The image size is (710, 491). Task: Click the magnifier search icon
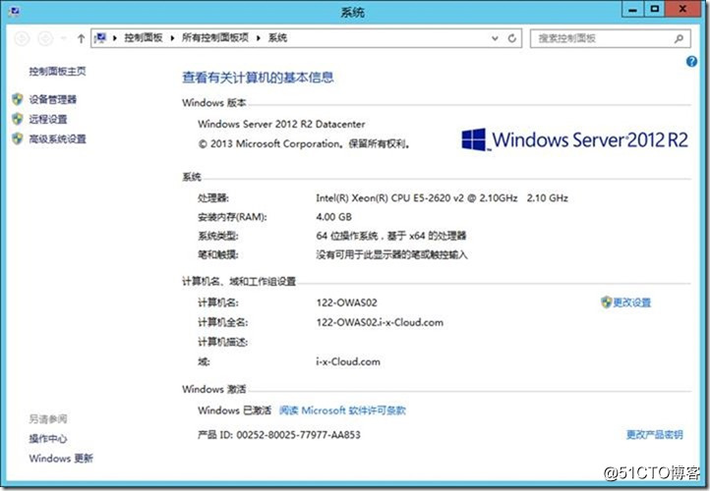(x=679, y=38)
